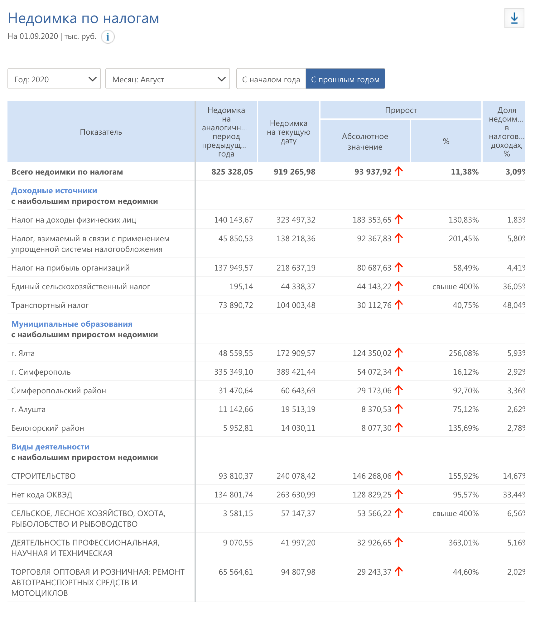Click the red growth arrow in Всего недоимки row

coord(399,171)
